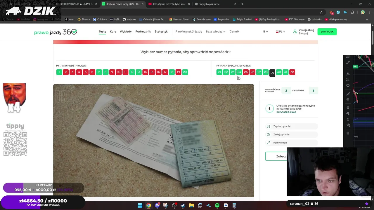Open the browser extensions puzzle icon
The width and height of the screenshot is (374, 210).
pos(352,12)
